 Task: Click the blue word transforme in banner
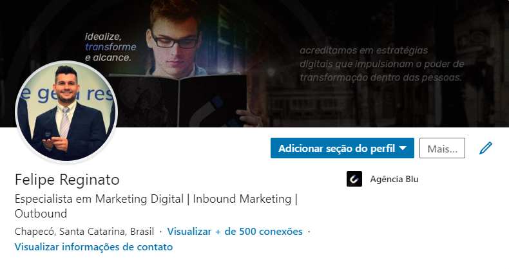[x=110, y=47]
